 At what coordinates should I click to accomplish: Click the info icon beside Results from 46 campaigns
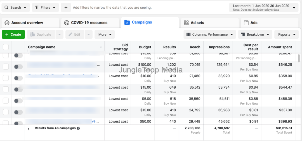[x=78, y=128]
